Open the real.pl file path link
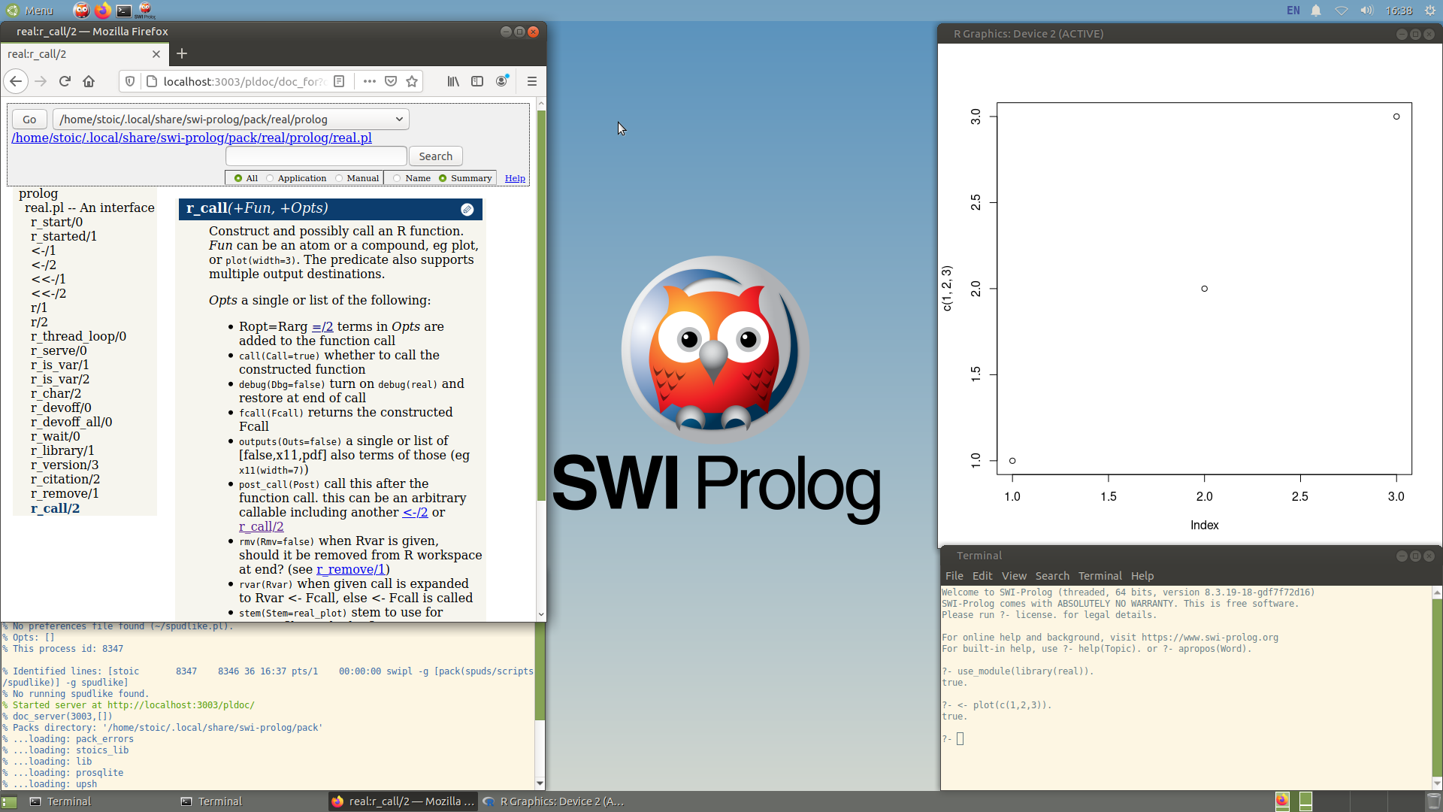 coord(192,138)
